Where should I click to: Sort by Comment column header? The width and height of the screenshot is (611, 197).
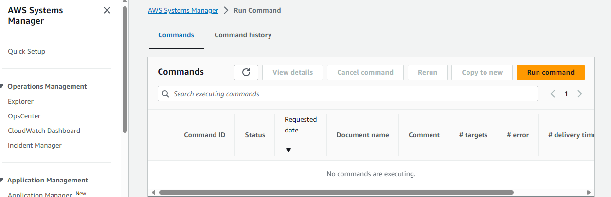[424, 135]
